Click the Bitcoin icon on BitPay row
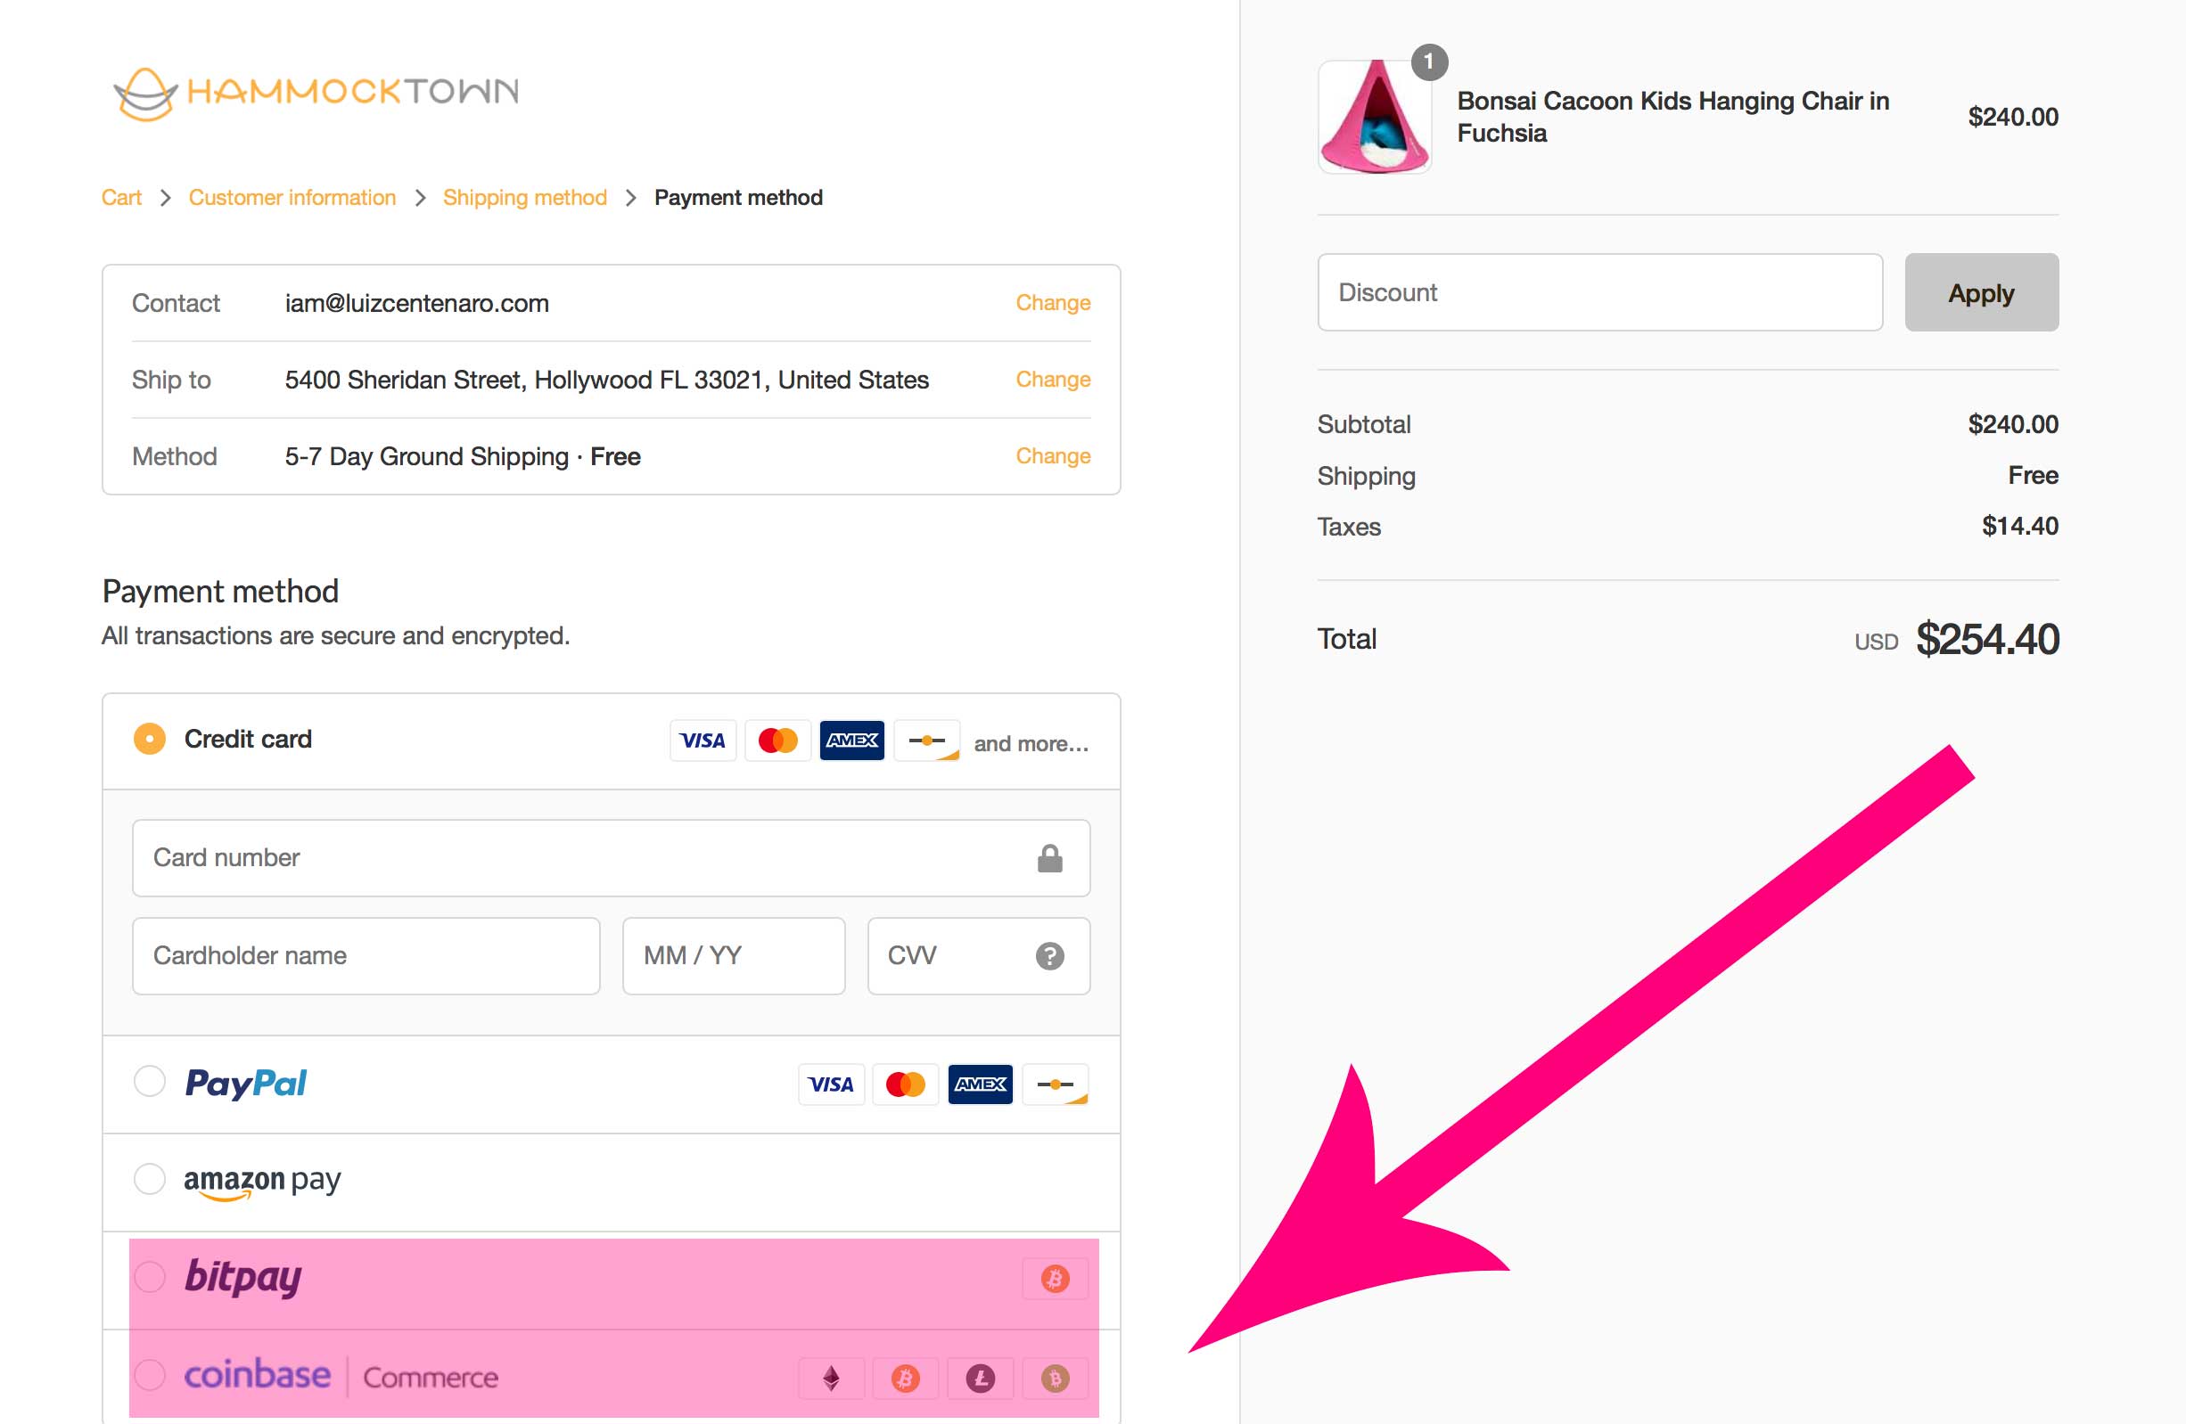 [x=1050, y=1278]
